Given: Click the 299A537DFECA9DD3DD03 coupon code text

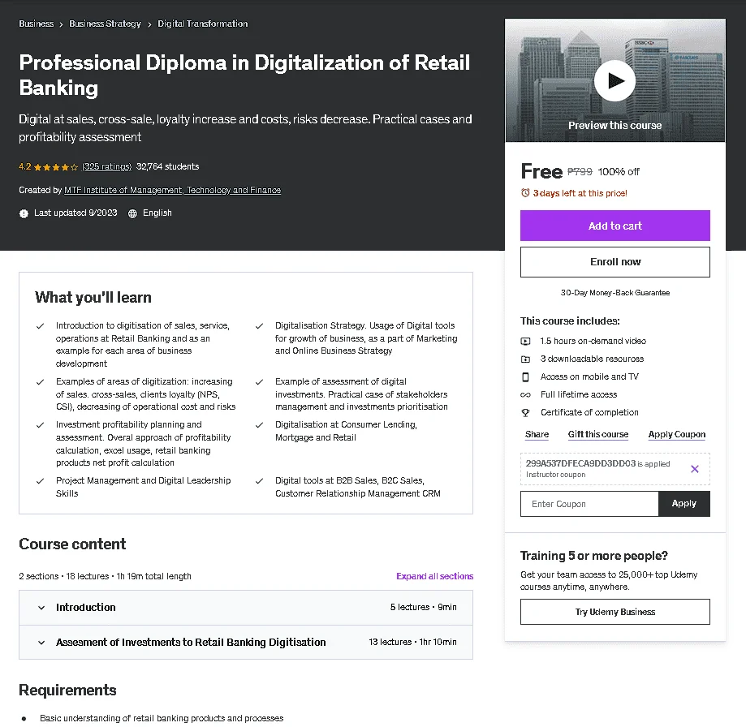Looking at the screenshot, I should pyautogui.click(x=580, y=463).
